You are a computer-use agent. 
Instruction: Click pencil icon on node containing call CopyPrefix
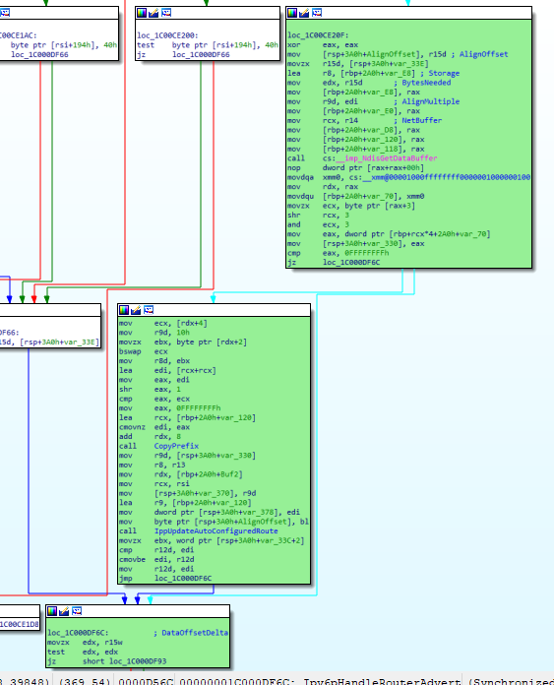(x=137, y=310)
